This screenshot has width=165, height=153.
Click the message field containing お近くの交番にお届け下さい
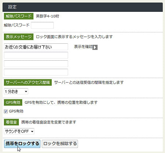(x=36, y=47)
